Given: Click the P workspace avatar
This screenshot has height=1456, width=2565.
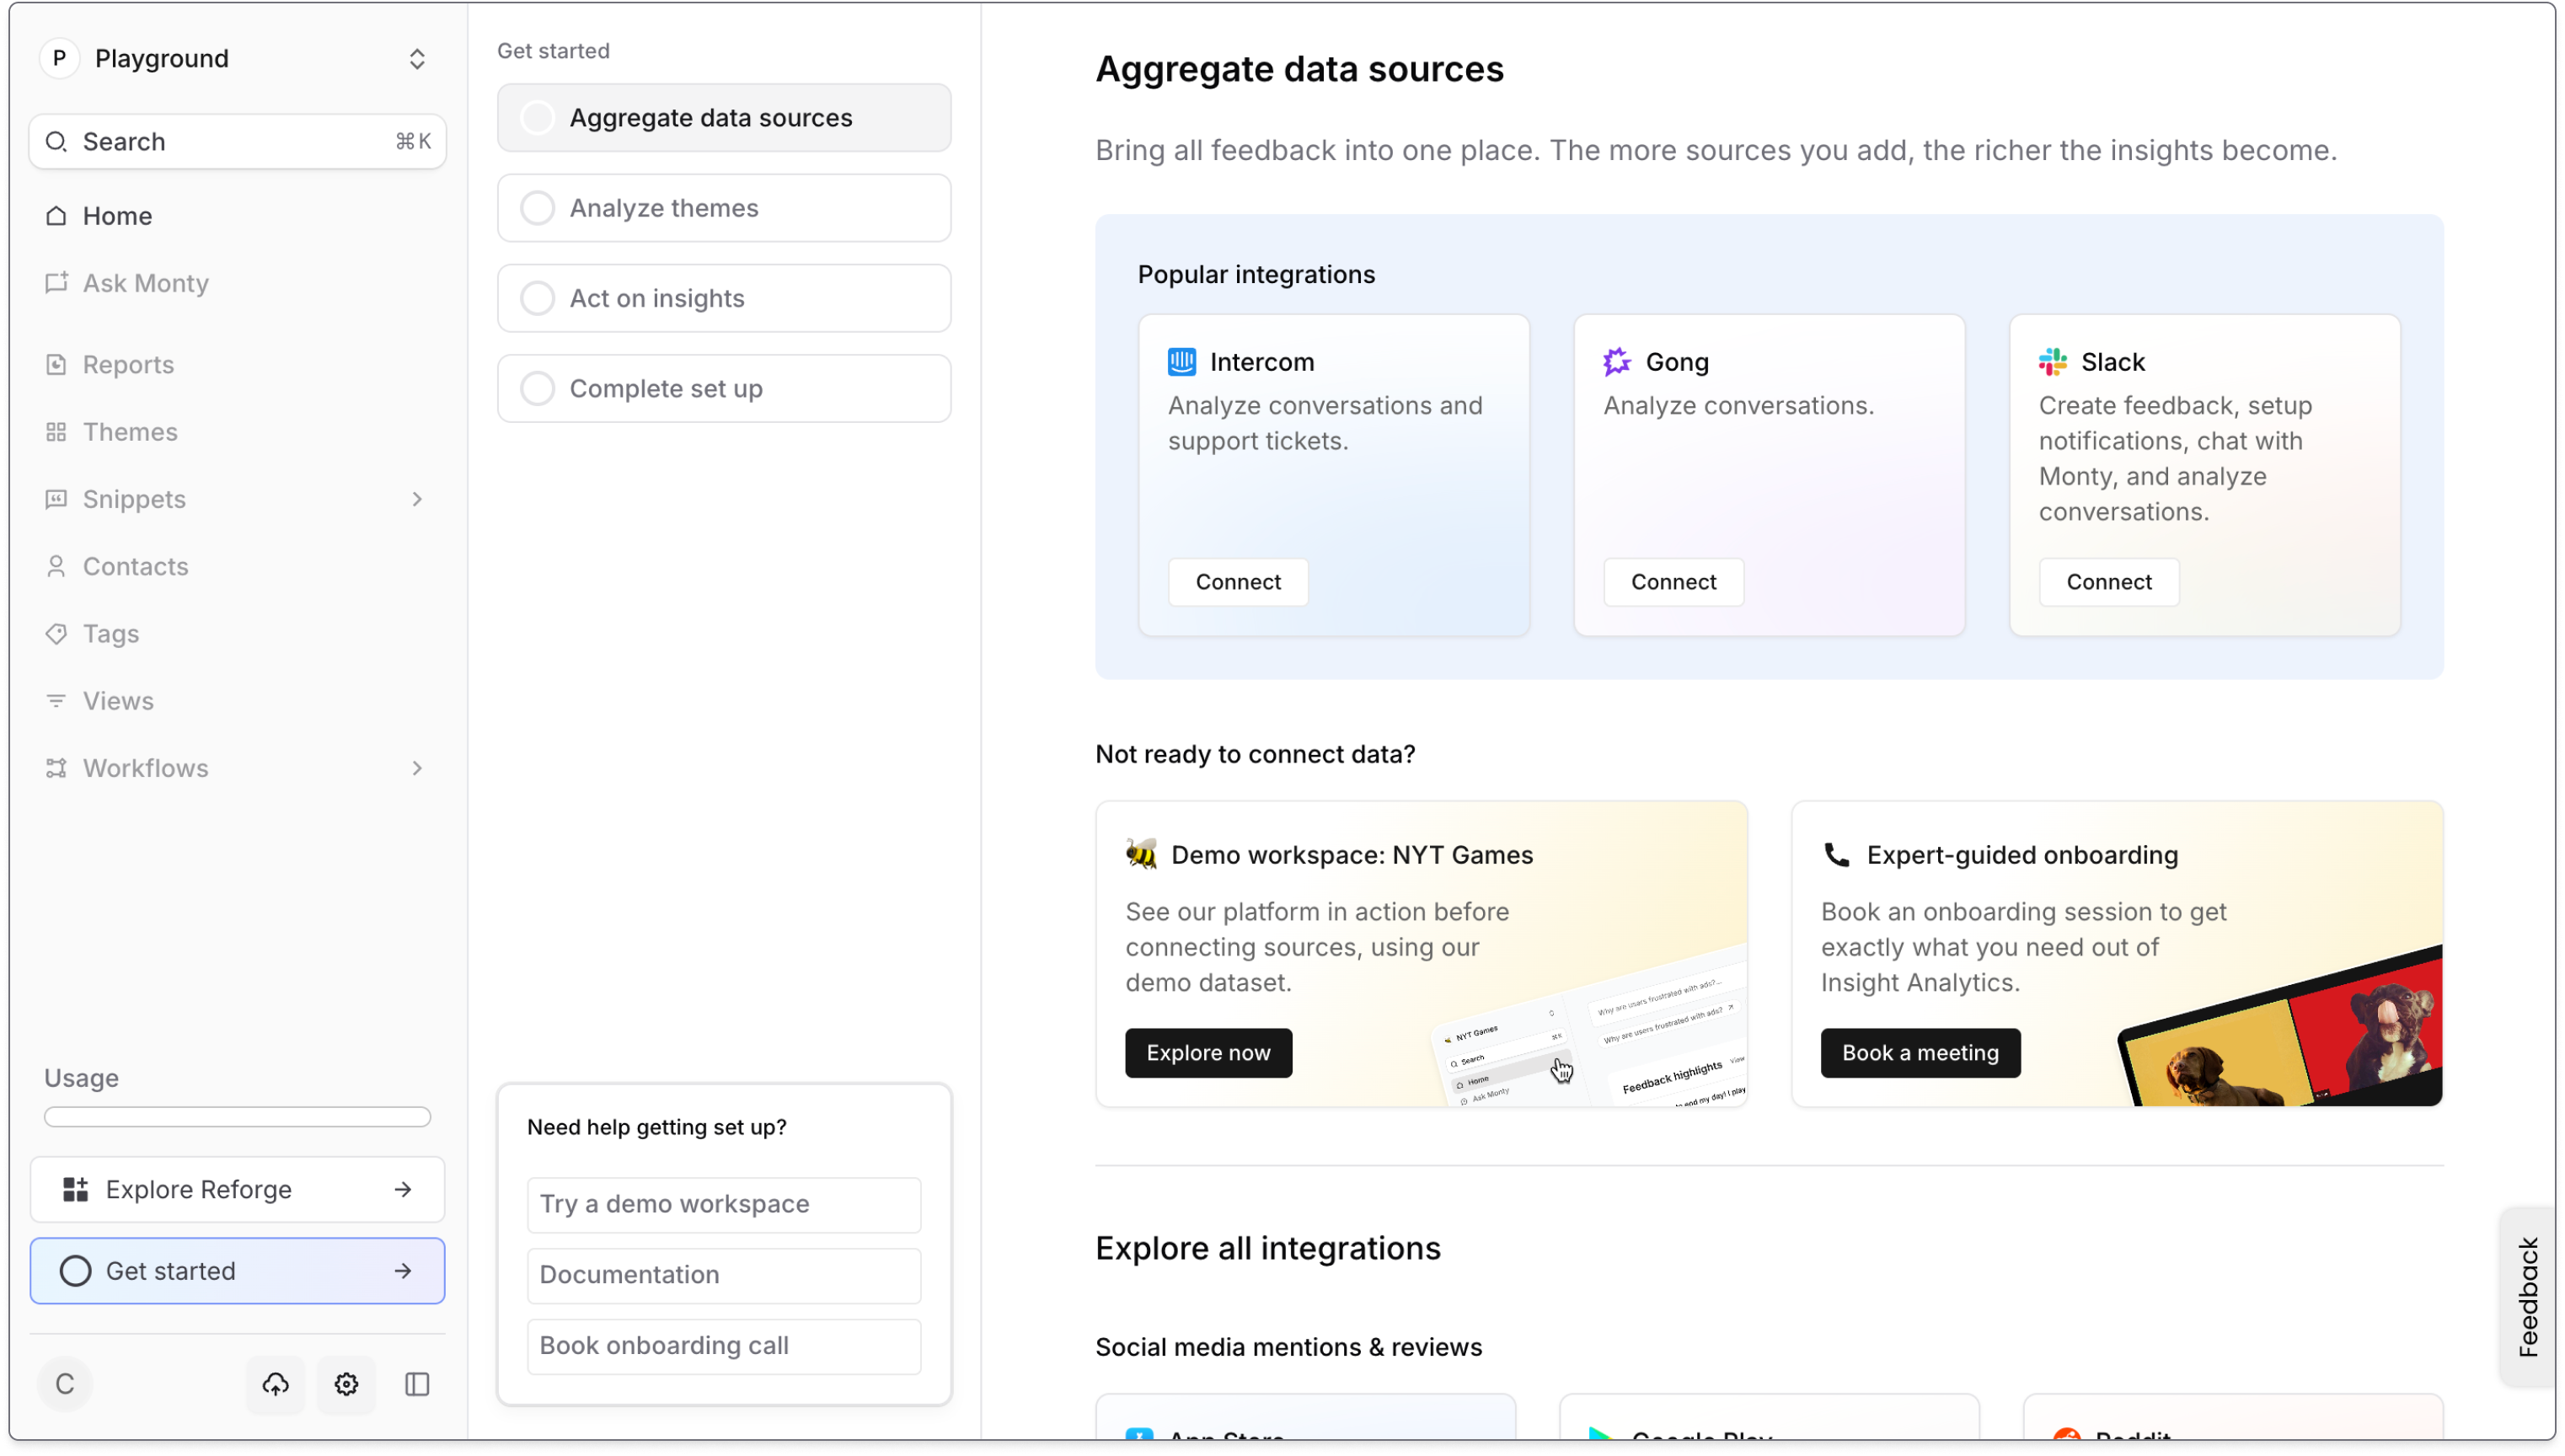Looking at the screenshot, I should pyautogui.click(x=60, y=59).
